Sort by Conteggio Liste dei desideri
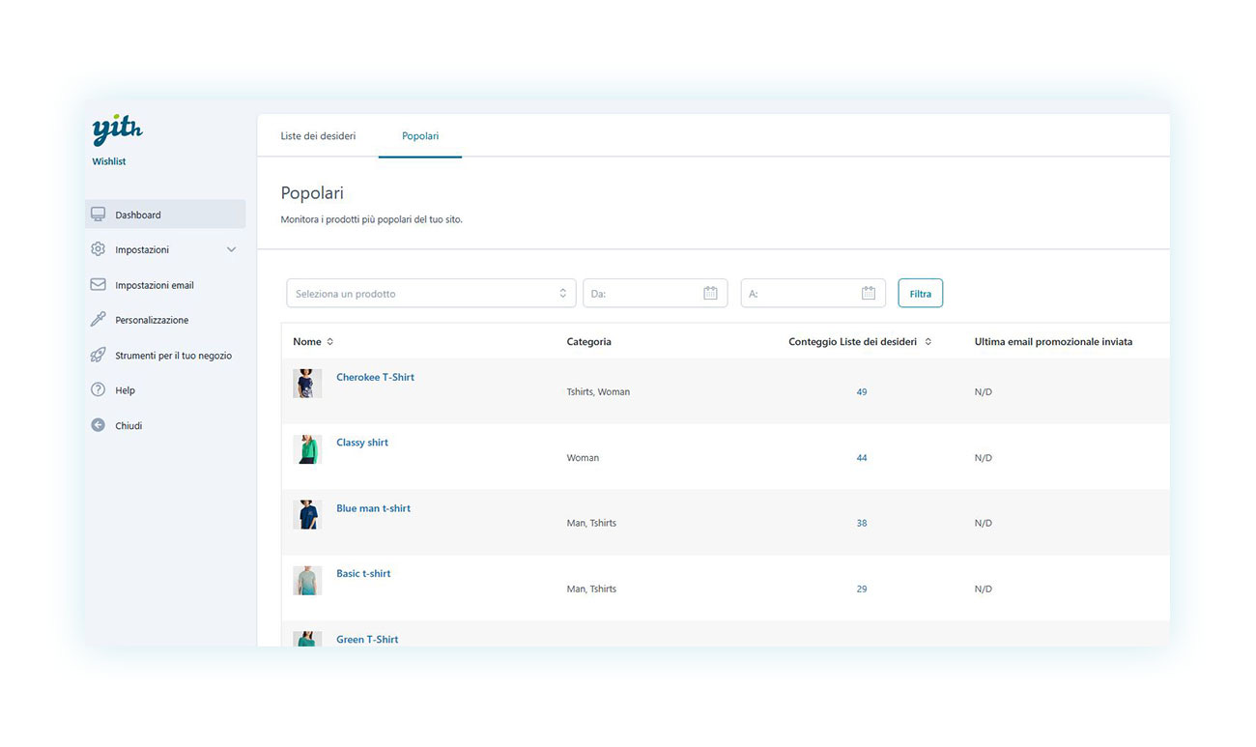This screenshot has height=747, width=1256. pyautogui.click(x=928, y=342)
